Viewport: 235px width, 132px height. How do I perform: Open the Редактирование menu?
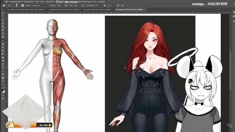click(16, 1)
